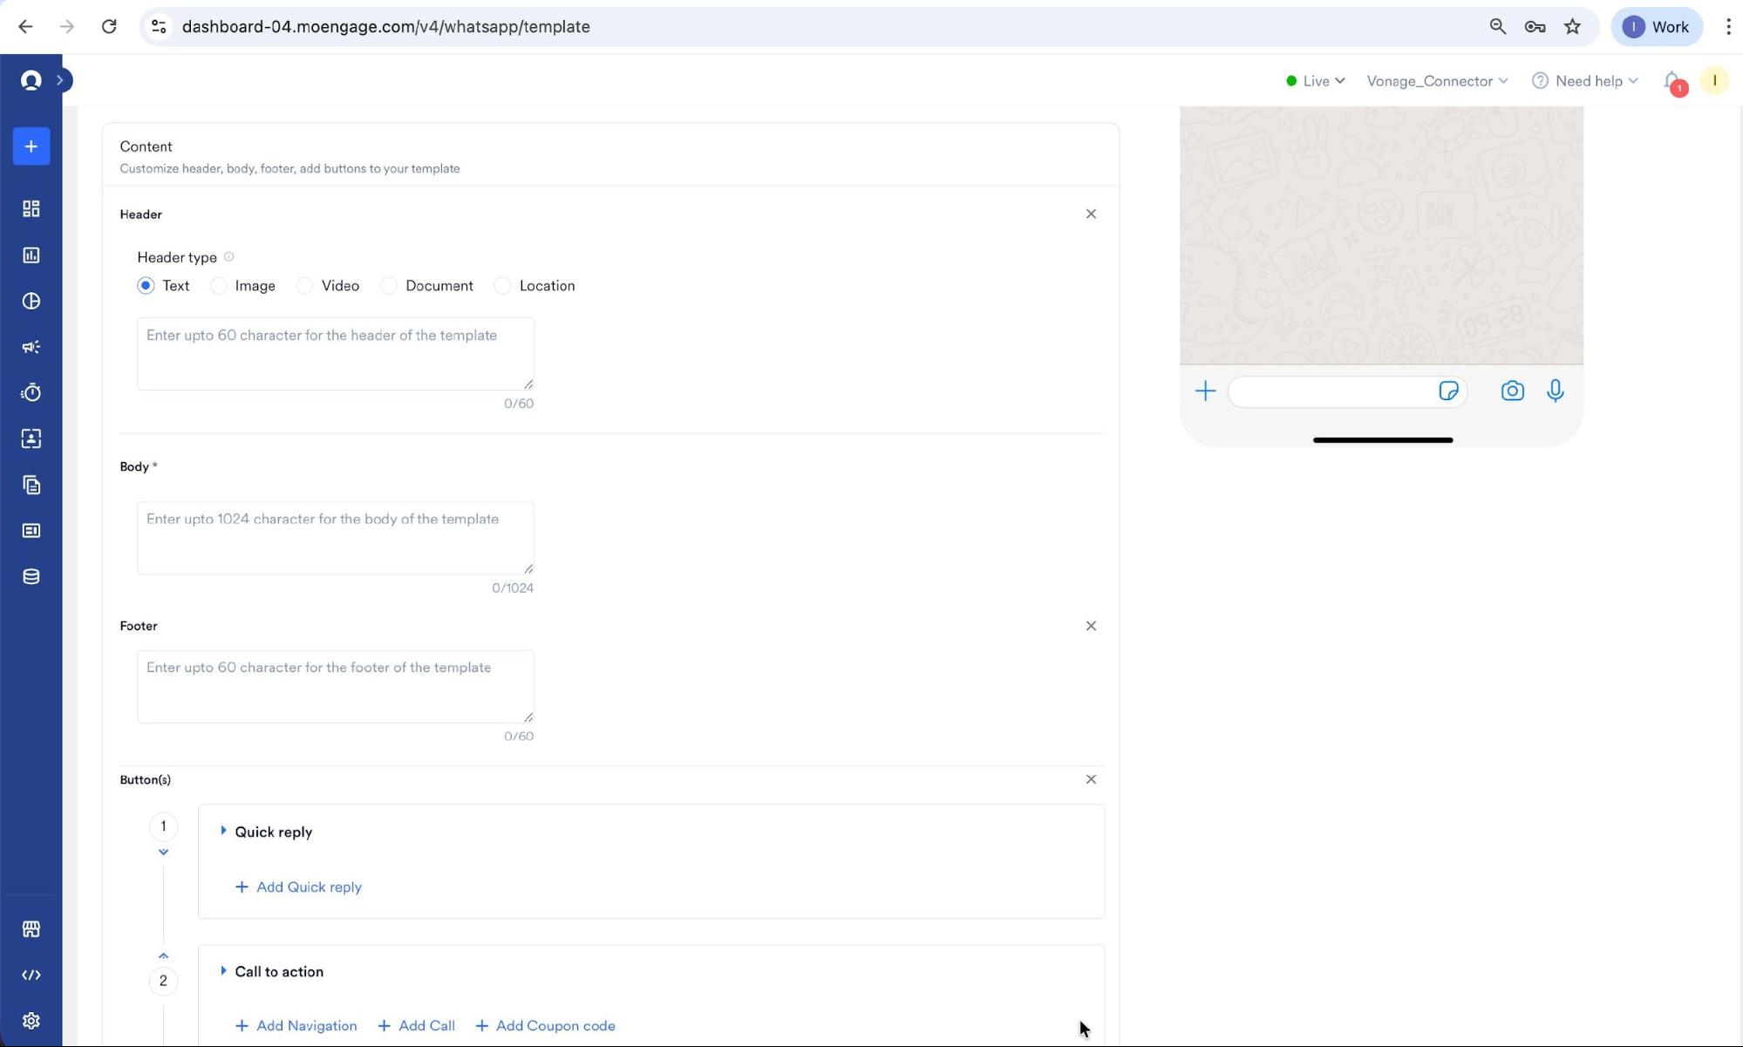Viewport: 1743px width, 1047px height.
Task: Click Add Navigation link
Action: [x=296, y=1026]
